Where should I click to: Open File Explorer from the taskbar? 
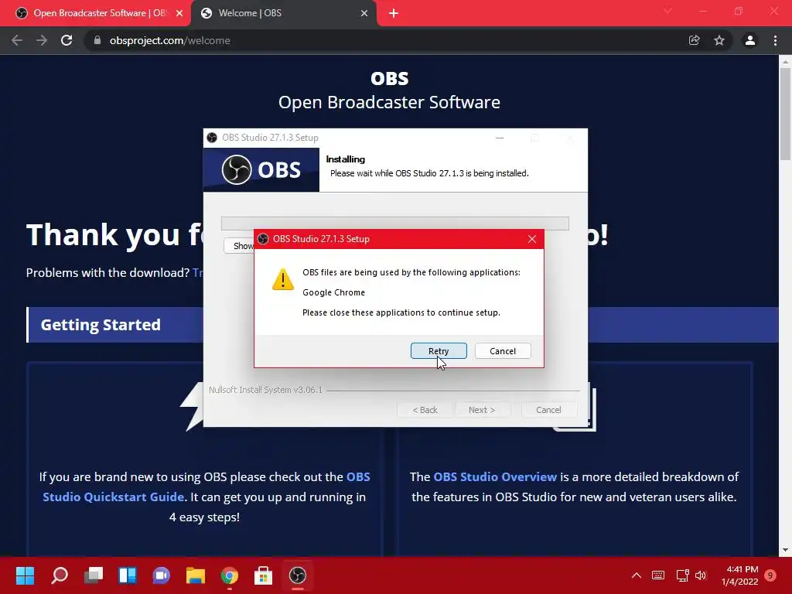click(x=196, y=575)
